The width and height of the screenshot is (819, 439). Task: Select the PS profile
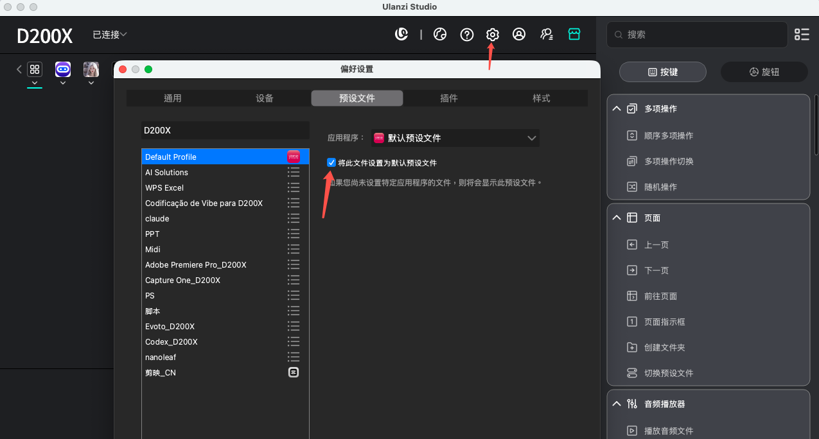point(225,295)
